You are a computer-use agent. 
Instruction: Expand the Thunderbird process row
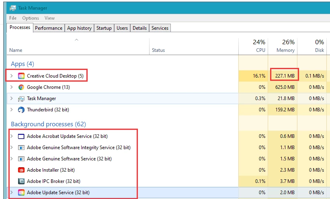12,109
